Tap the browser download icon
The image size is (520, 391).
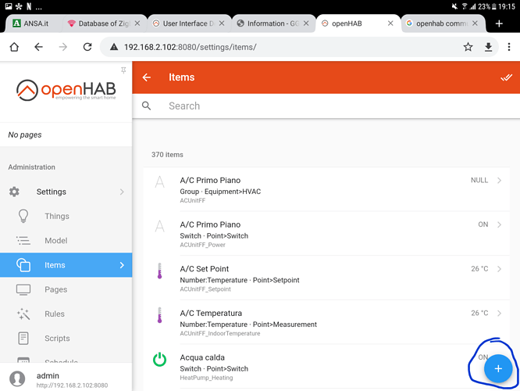coord(488,47)
